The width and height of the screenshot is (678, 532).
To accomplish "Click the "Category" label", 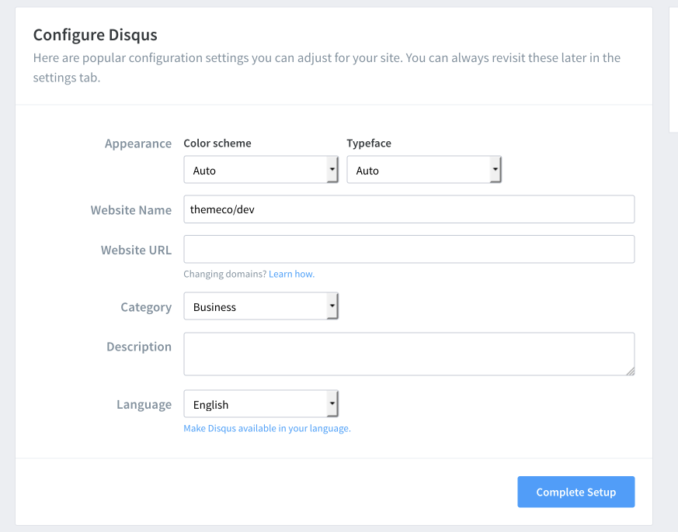I will (x=146, y=307).
